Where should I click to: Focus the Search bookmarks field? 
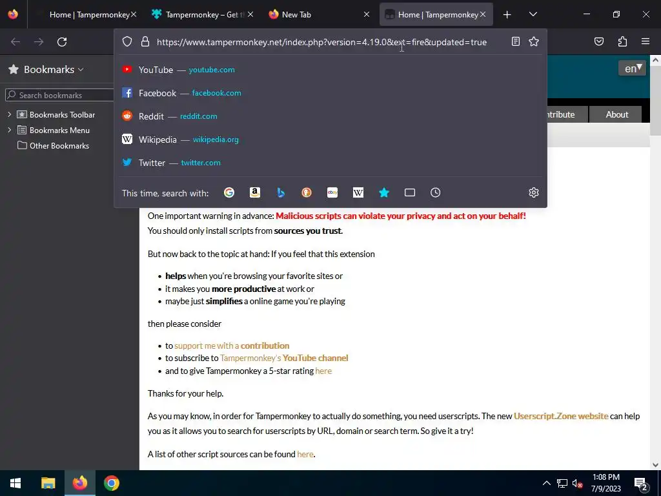click(x=59, y=95)
